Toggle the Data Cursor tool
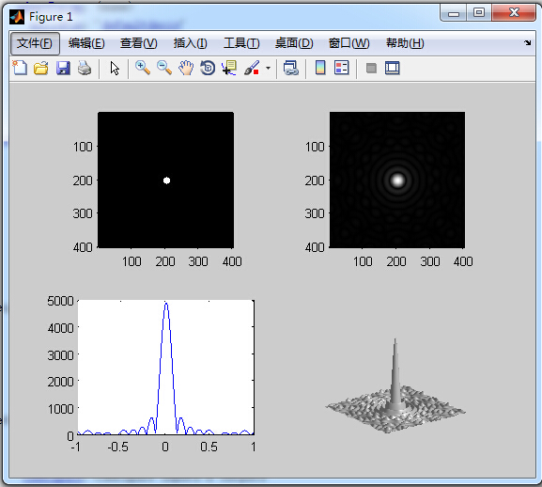The width and height of the screenshot is (542, 487). (229, 68)
